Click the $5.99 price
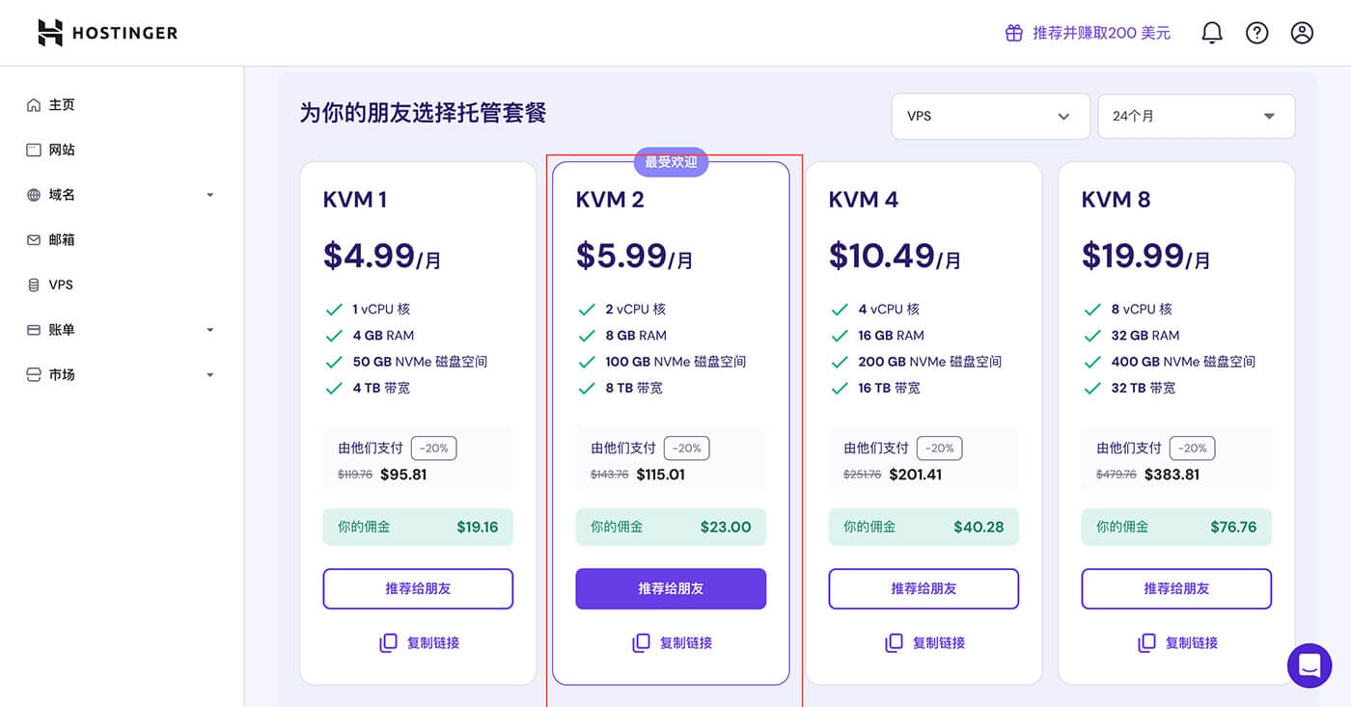This screenshot has height=707, width=1351. (x=621, y=256)
